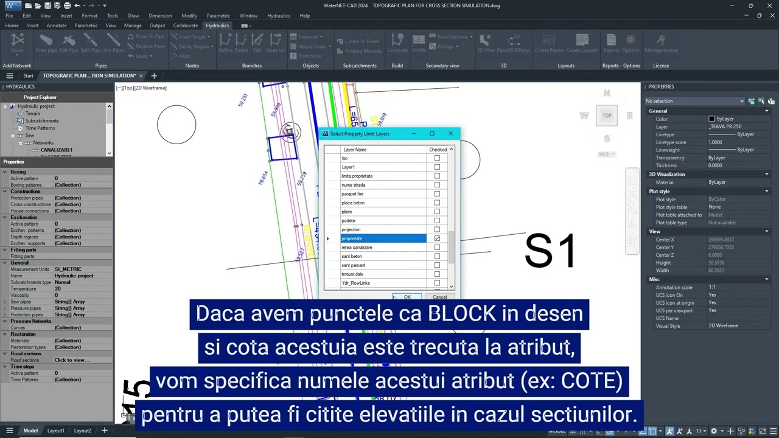This screenshot has width=779, height=438.
Task: Open the Start document tab
Action: (28, 76)
